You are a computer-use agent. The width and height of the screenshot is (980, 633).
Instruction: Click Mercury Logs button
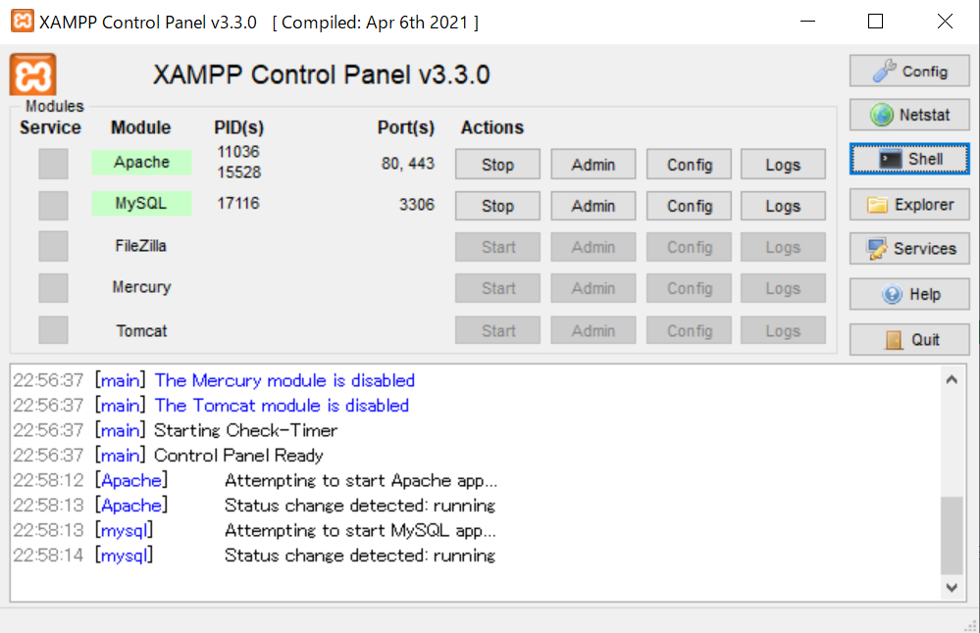(x=783, y=288)
